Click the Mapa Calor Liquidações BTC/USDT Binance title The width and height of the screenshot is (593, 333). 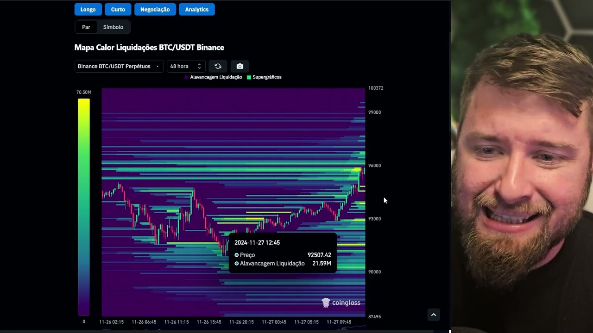tap(149, 48)
